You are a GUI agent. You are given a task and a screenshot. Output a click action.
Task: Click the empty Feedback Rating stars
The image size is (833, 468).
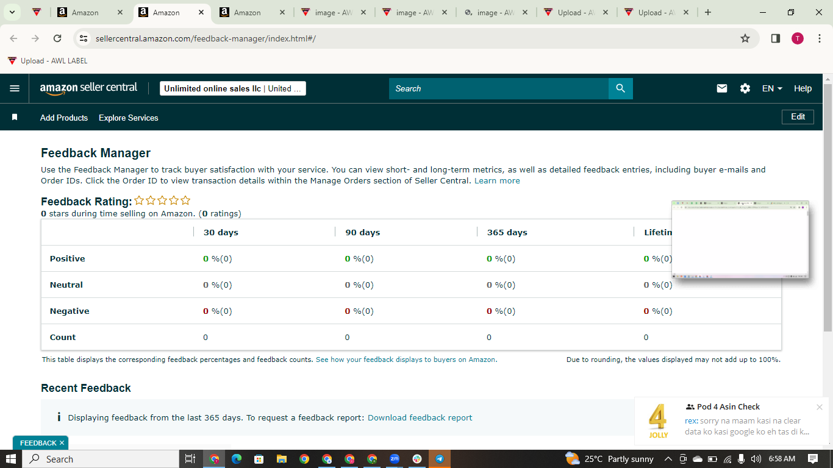[162, 200]
